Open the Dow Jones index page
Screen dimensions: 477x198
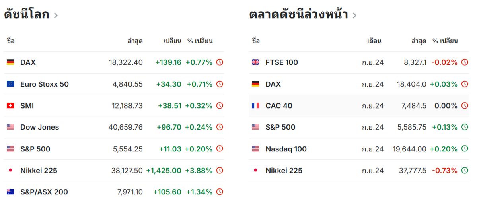click(39, 127)
